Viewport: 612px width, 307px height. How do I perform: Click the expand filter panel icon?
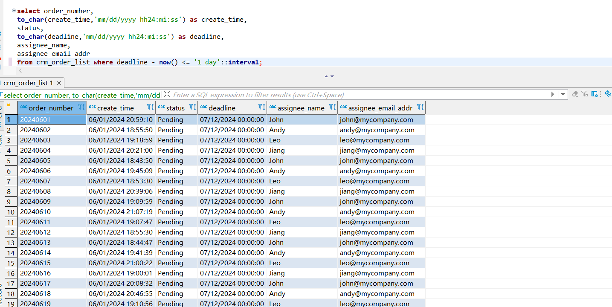coord(167,95)
